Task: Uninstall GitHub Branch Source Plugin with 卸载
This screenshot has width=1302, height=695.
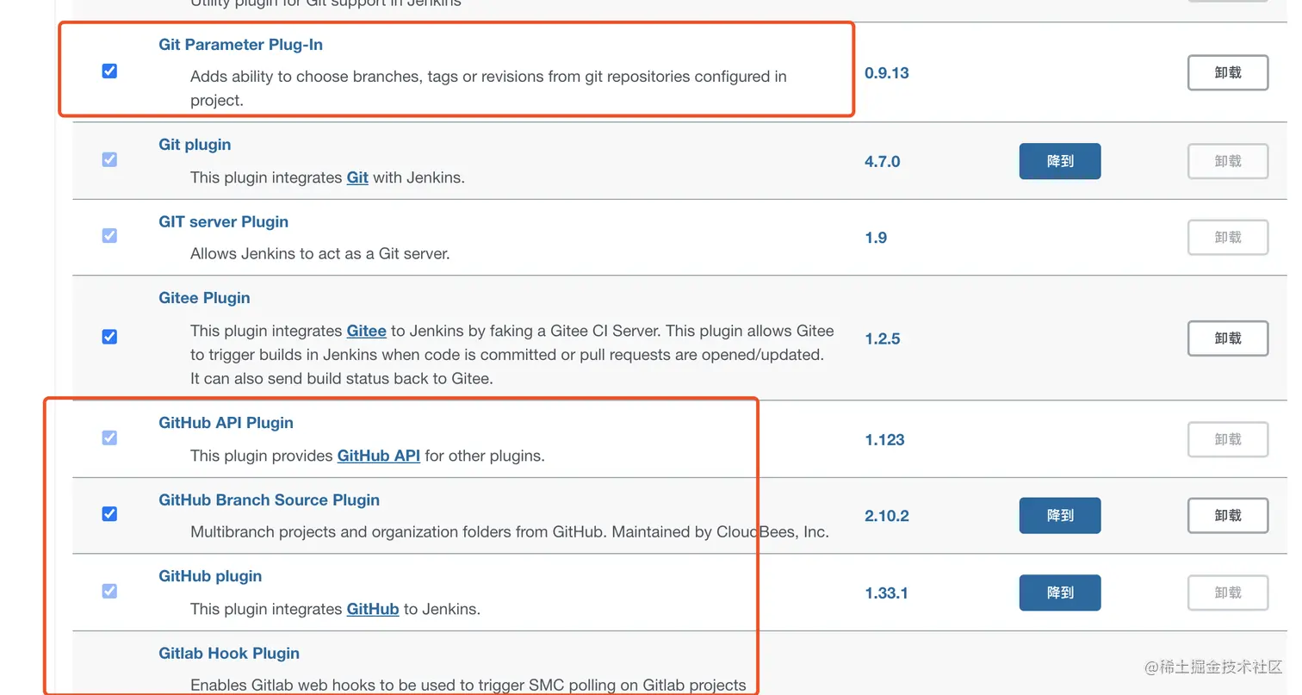Action: click(x=1228, y=515)
